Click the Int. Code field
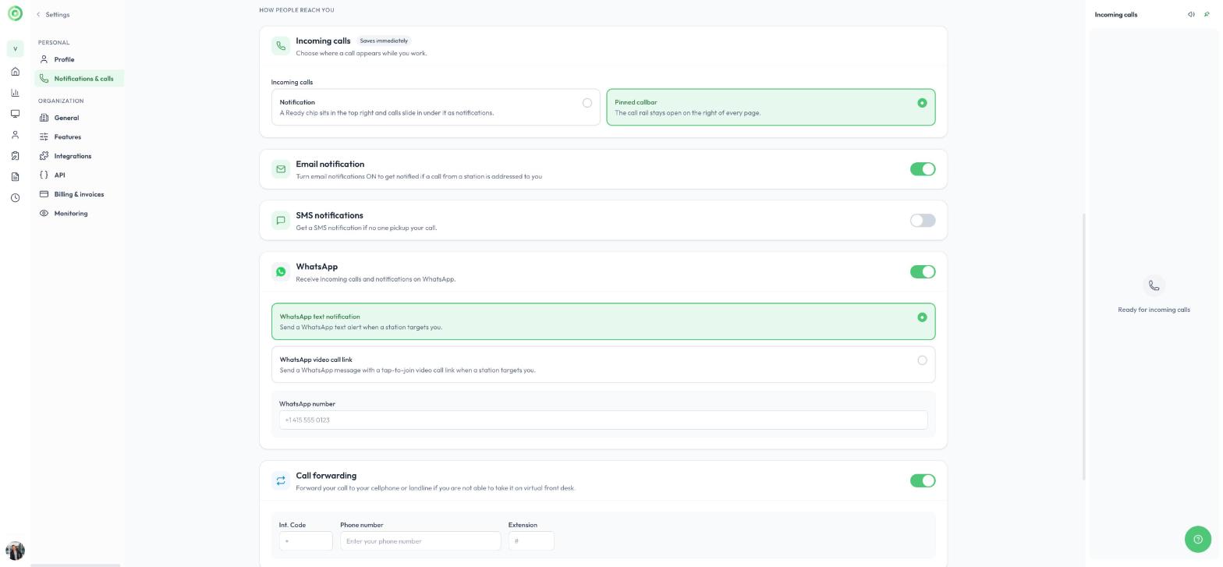 306,541
